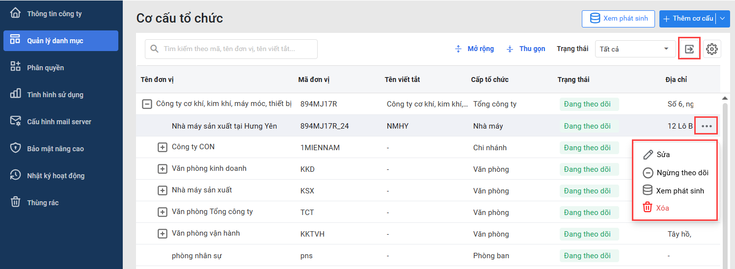Image resolution: width=735 pixels, height=269 pixels.
Task: Open the table settings gear icon
Action: coord(712,49)
